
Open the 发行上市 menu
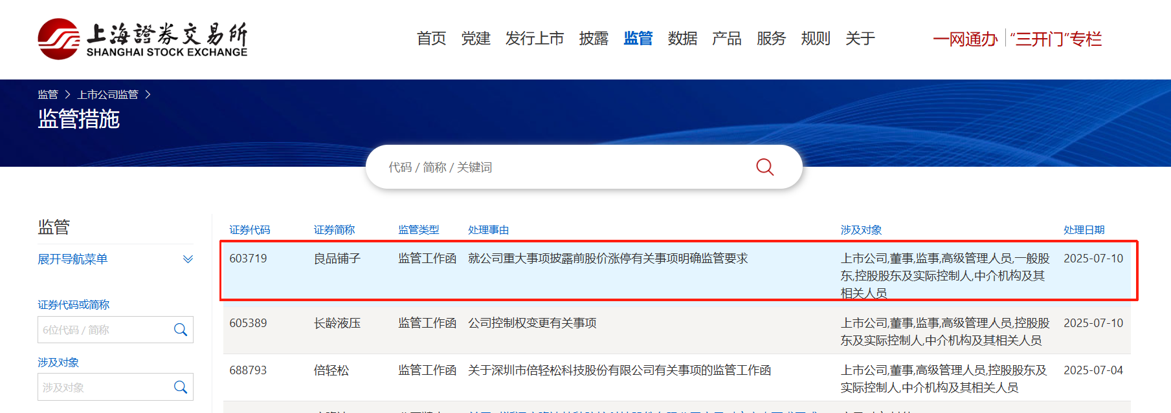click(x=535, y=39)
